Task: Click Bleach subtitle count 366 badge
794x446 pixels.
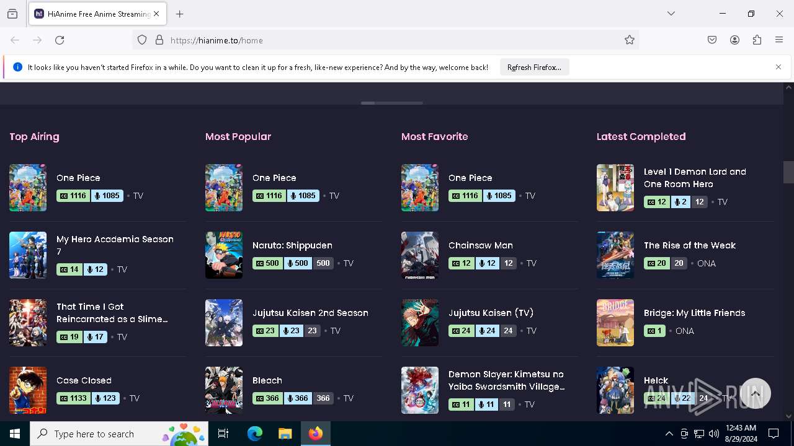Action: tap(267, 398)
